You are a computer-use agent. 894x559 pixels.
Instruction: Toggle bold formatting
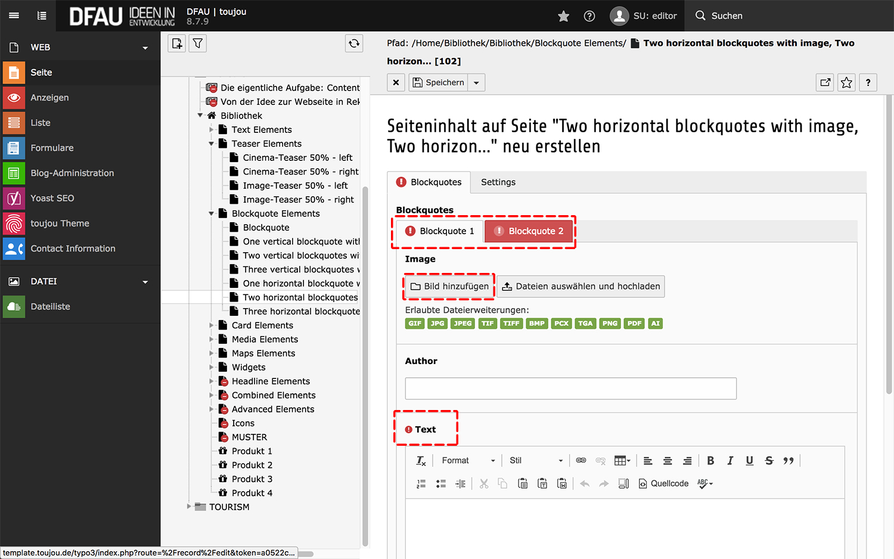coord(710,461)
